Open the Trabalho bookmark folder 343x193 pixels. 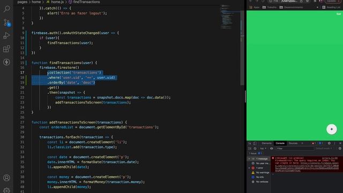270,7
